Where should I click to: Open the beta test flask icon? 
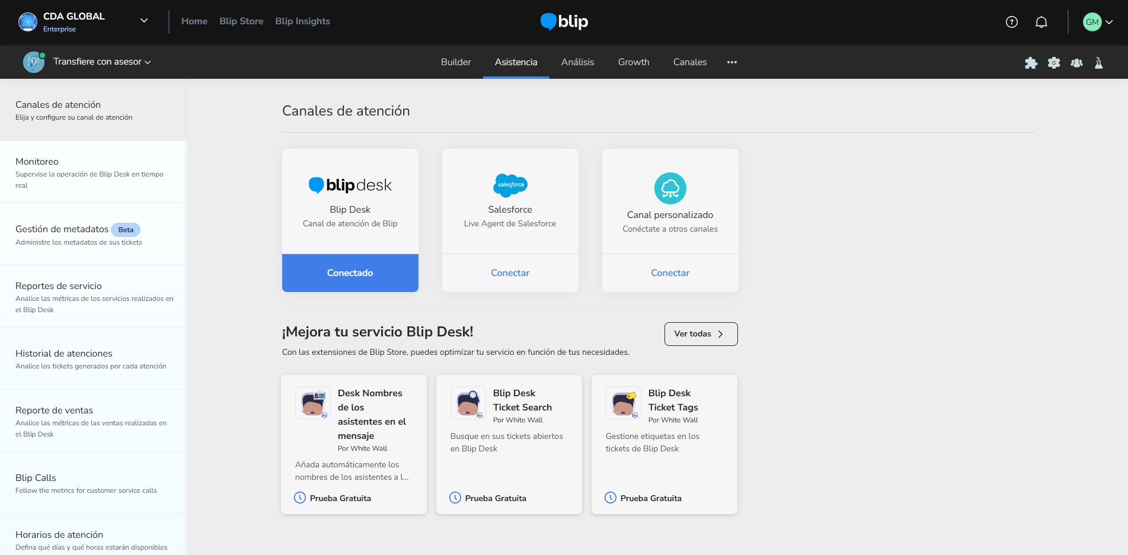(x=1098, y=63)
